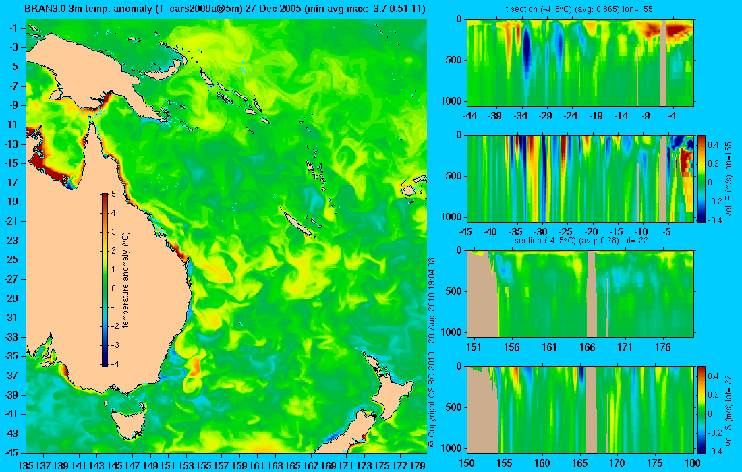Click the '150' tick under vel. S plot
This screenshot has height=472, width=742.
click(x=467, y=463)
